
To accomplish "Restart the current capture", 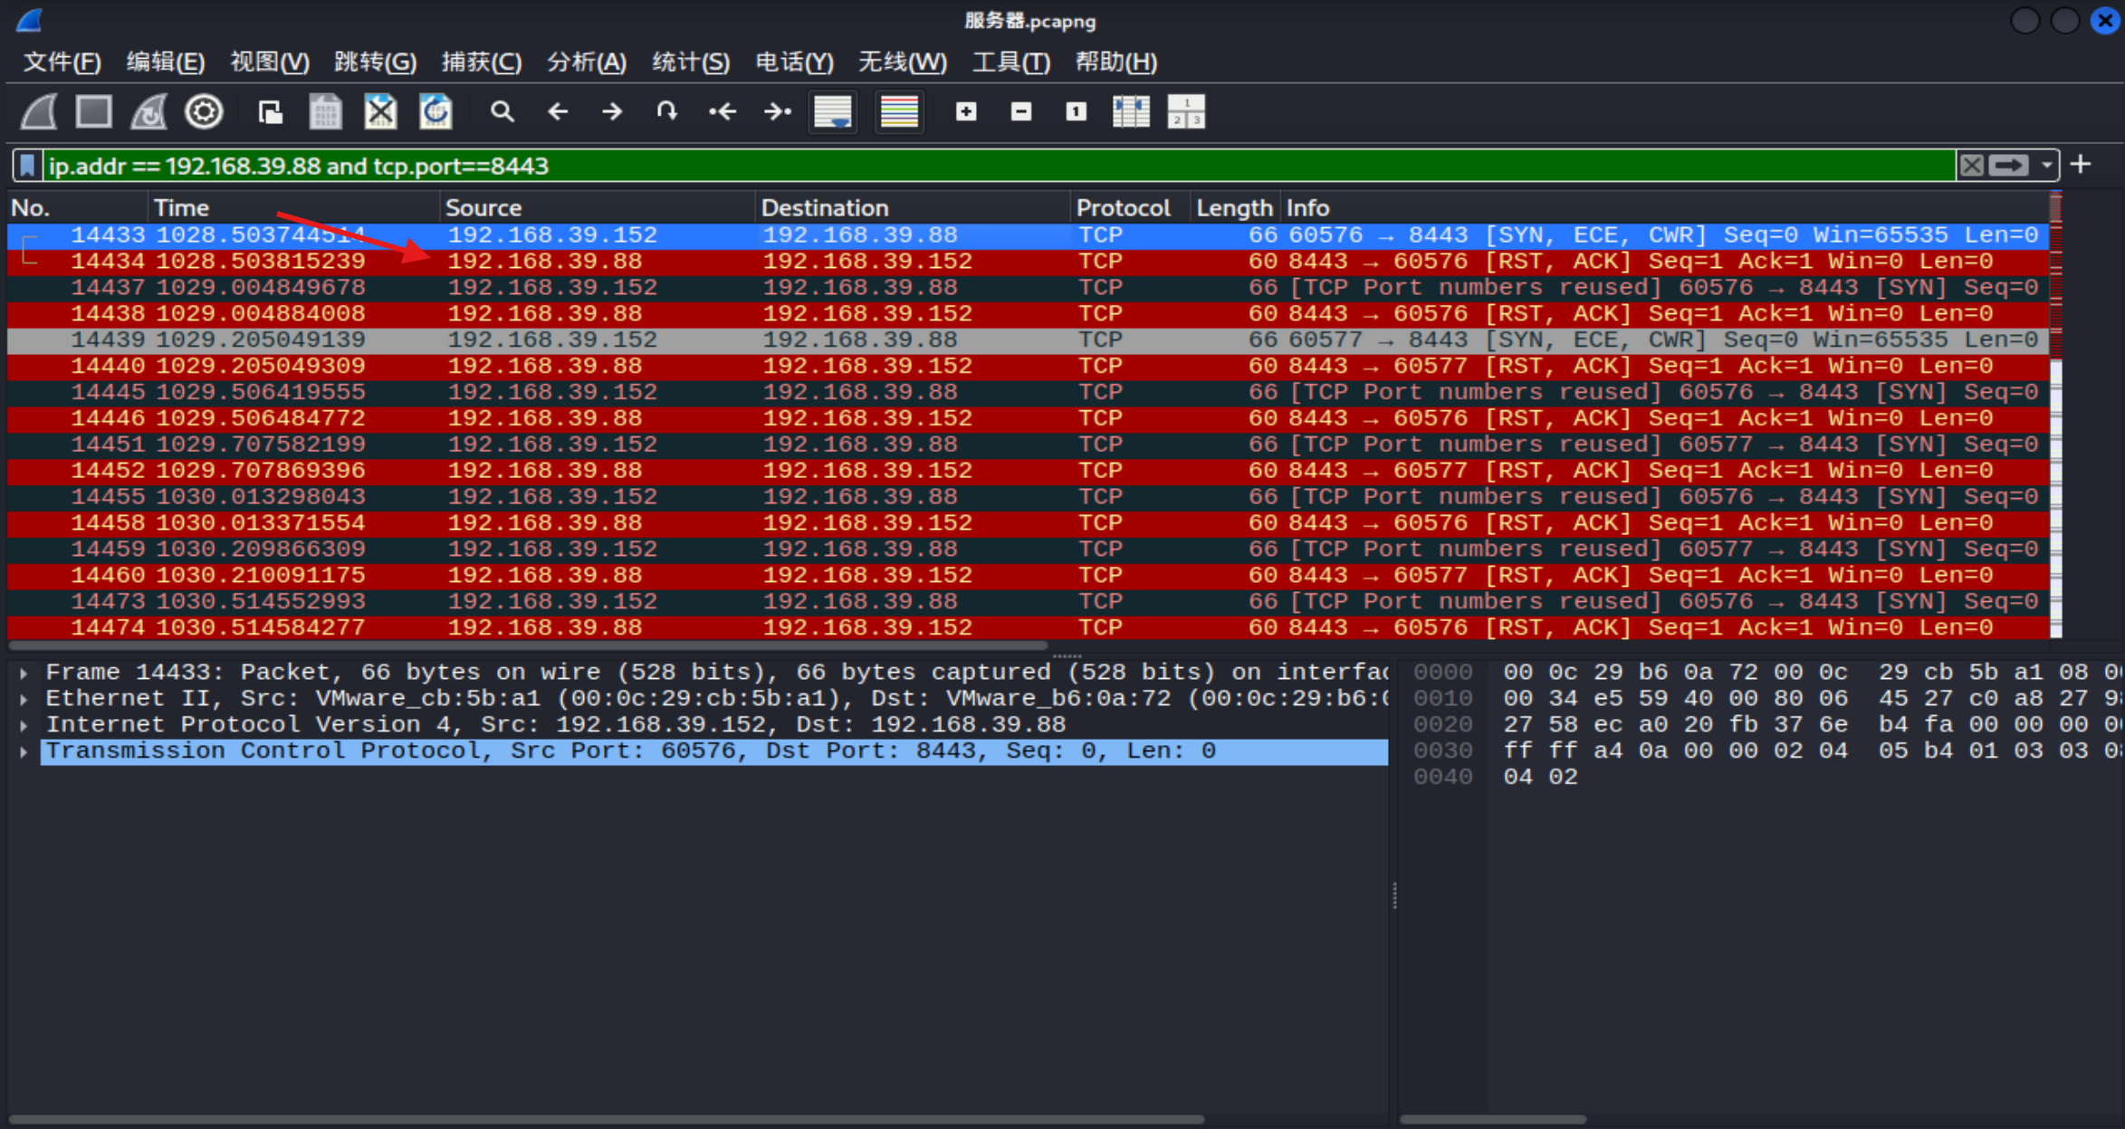I will click(x=149, y=112).
